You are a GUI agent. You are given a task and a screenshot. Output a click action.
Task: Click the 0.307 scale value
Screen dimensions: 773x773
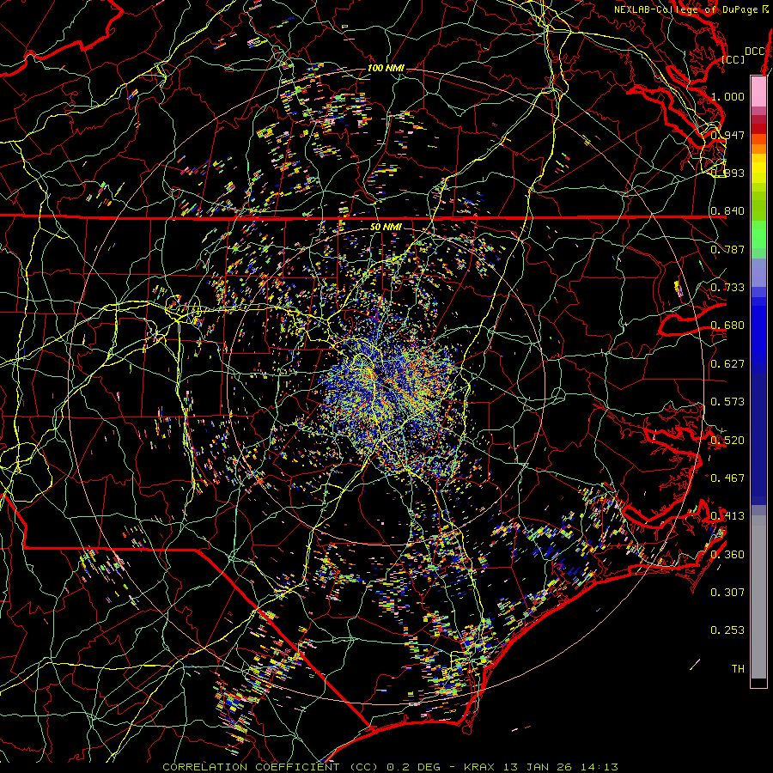pyautogui.click(x=727, y=593)
